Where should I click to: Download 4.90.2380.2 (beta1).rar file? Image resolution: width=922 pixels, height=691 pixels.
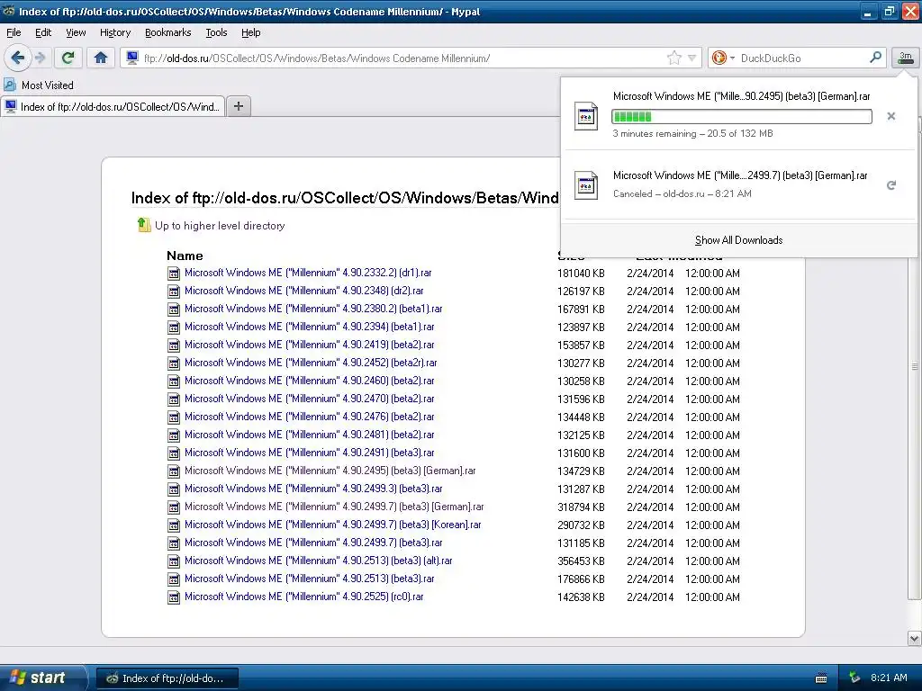313,309
